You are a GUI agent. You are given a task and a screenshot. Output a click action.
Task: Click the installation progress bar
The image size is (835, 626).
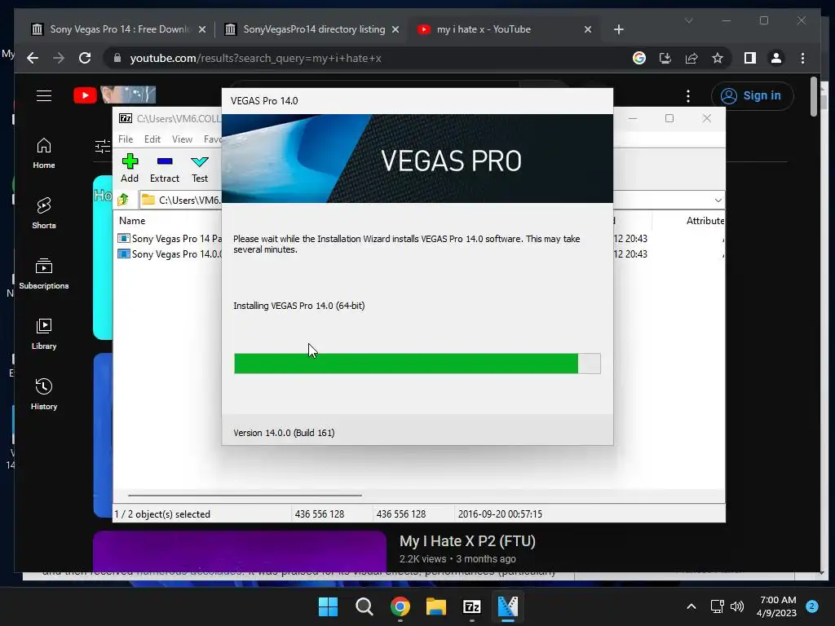click(417, 364)
